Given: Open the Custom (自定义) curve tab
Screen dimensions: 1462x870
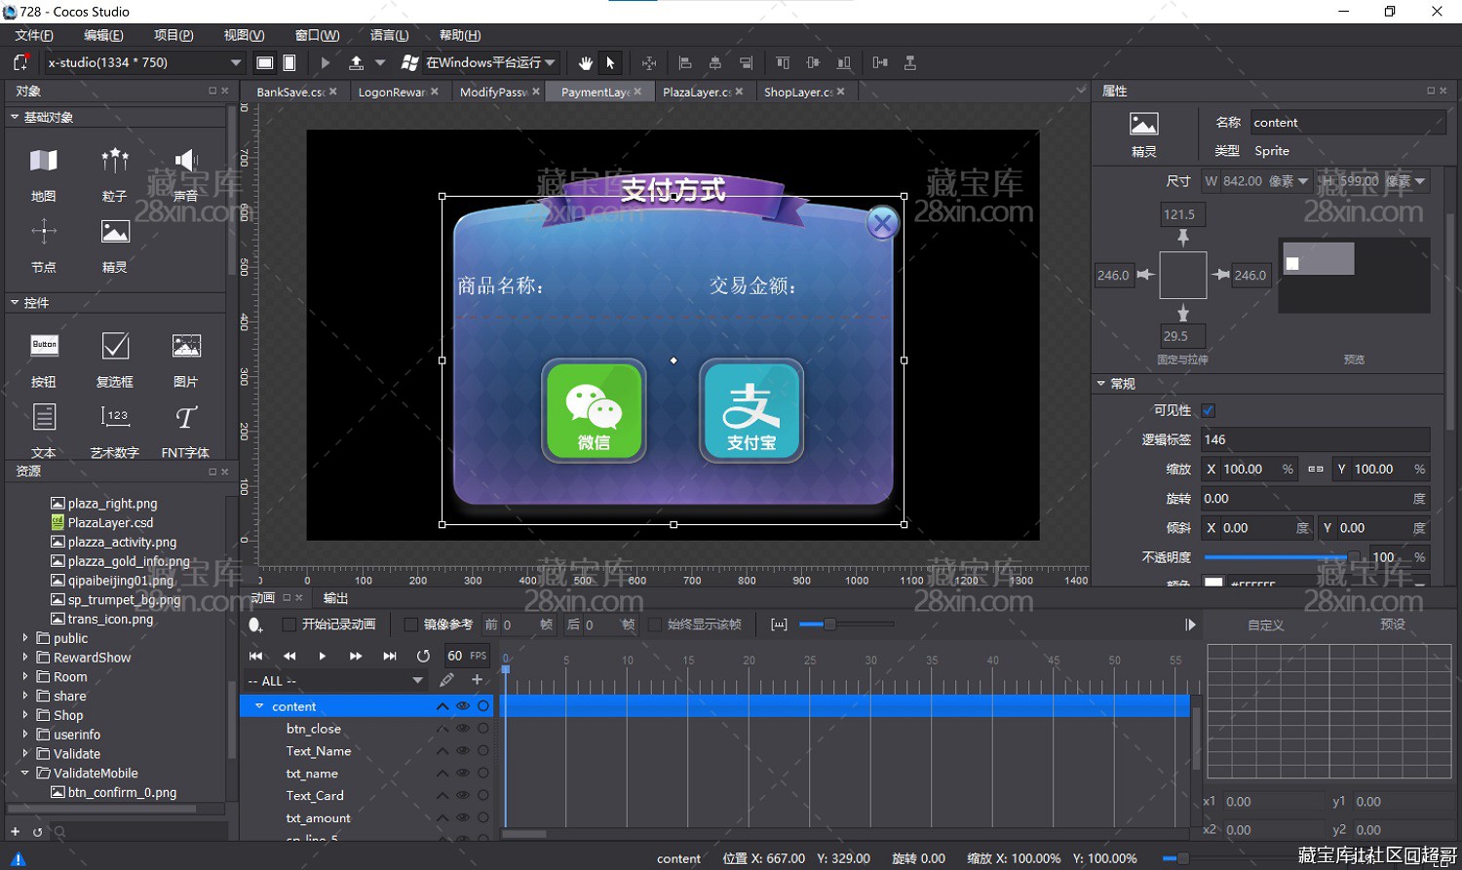Looking at the screenshot, I should [1266, 625].
